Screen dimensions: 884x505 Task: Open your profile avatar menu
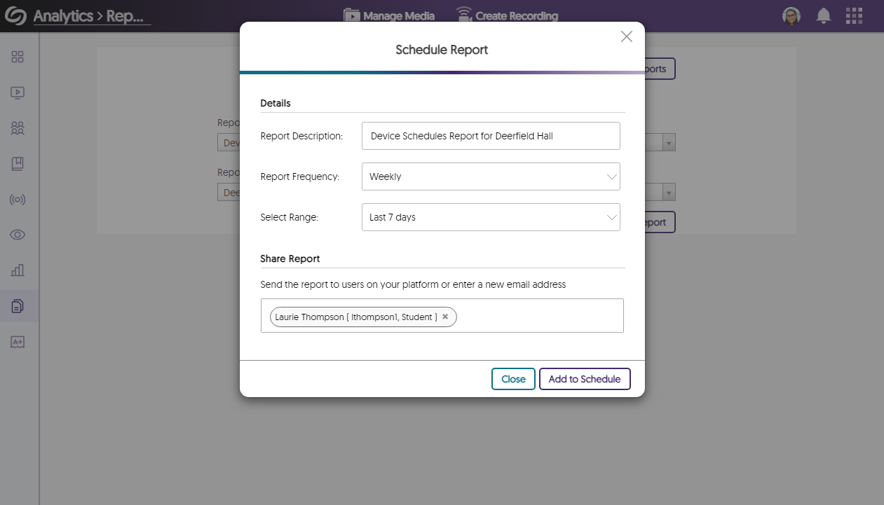tap(791, 15)
